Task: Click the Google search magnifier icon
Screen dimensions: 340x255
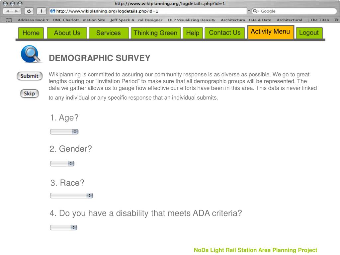Action: pos(256,11)
